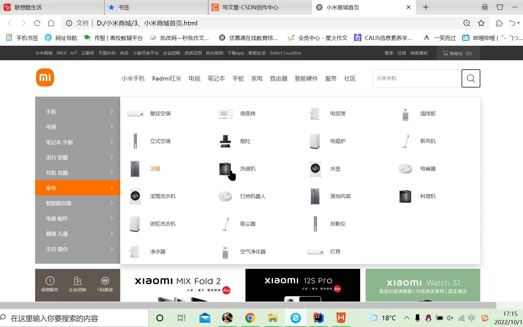Screen dimensions: 523x327
Task: Click the 洗碗机 product image
Action: 225,169
